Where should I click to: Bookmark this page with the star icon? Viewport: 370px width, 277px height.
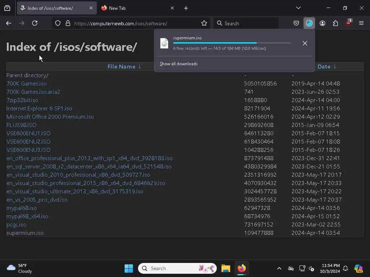204,23
